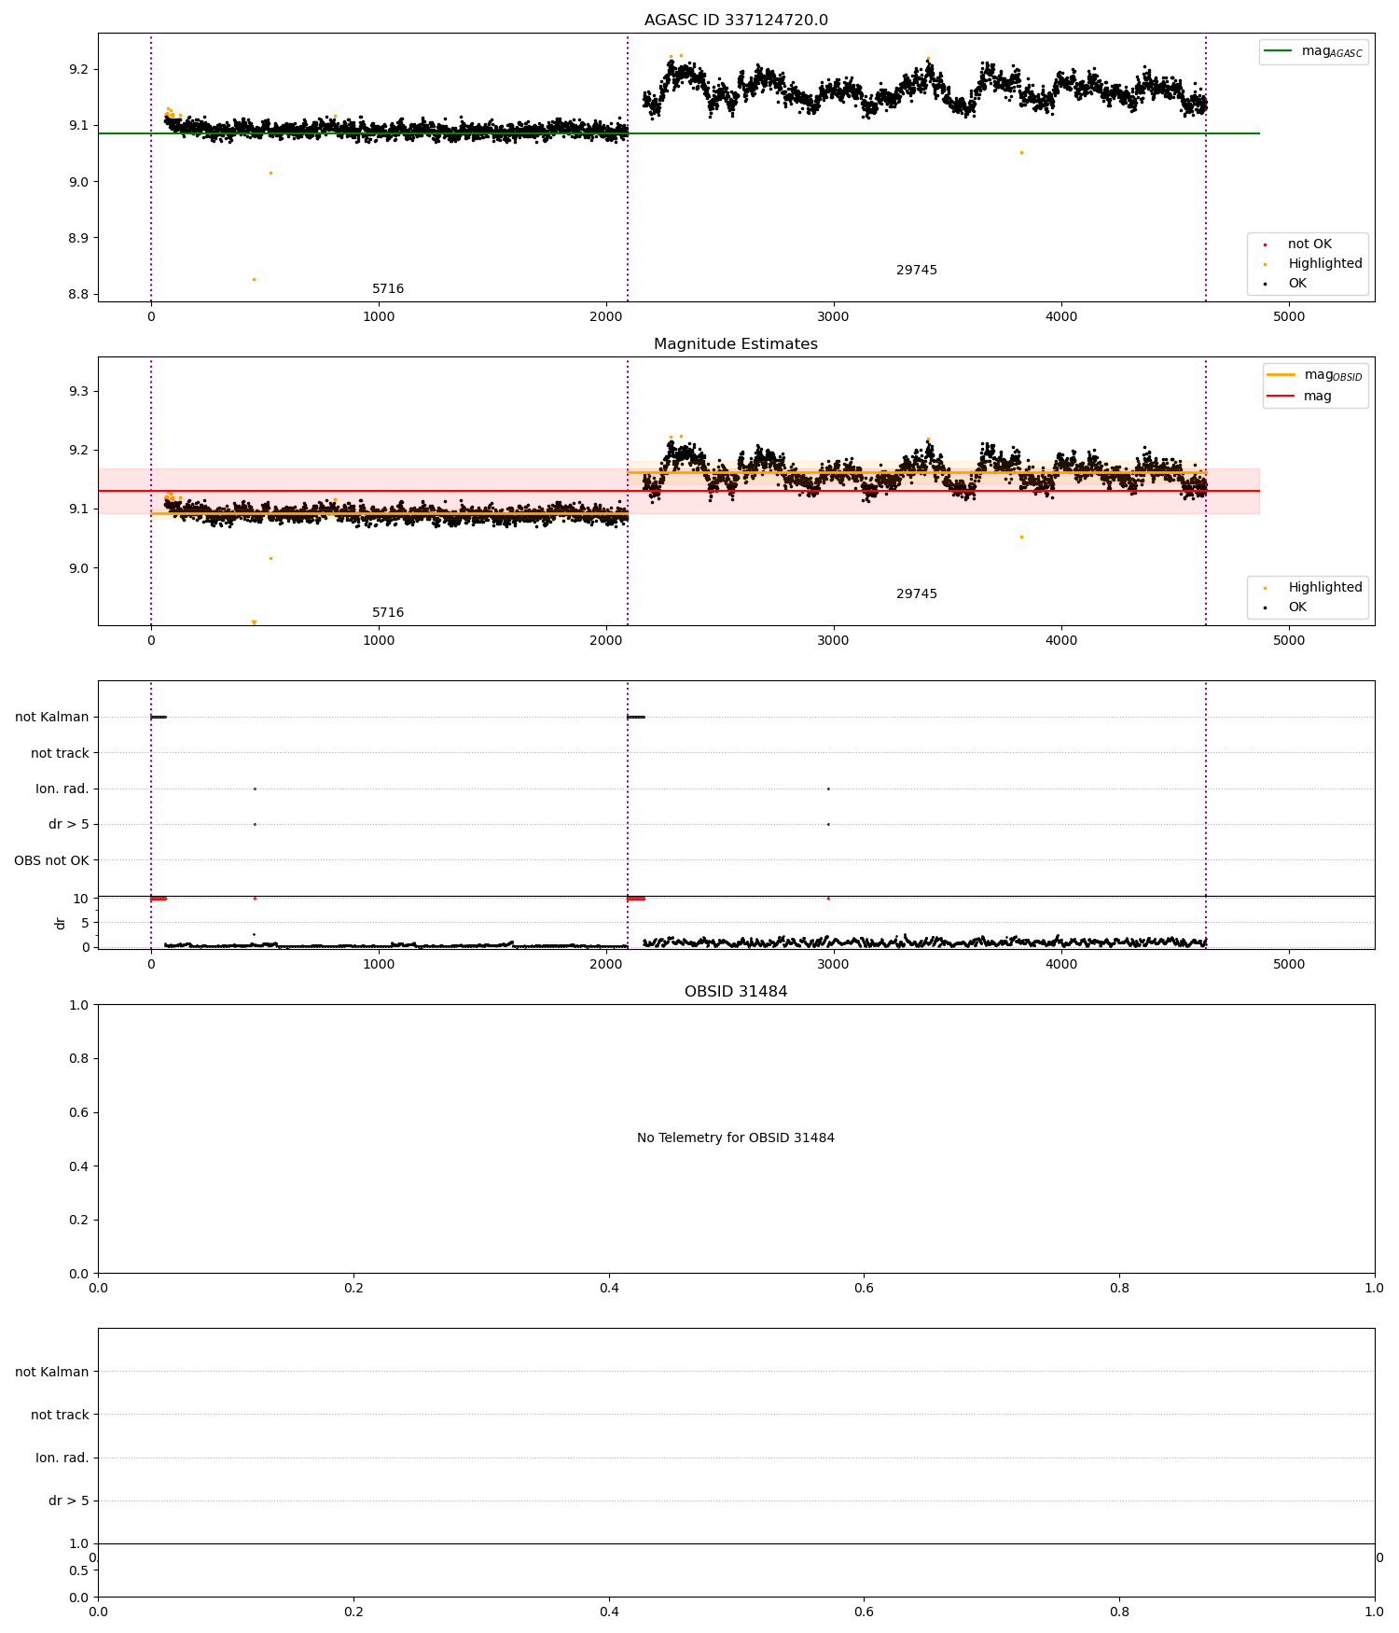
Task: Select "OK" in the Magnitude Estimates legend
Action: [1297, 607]
